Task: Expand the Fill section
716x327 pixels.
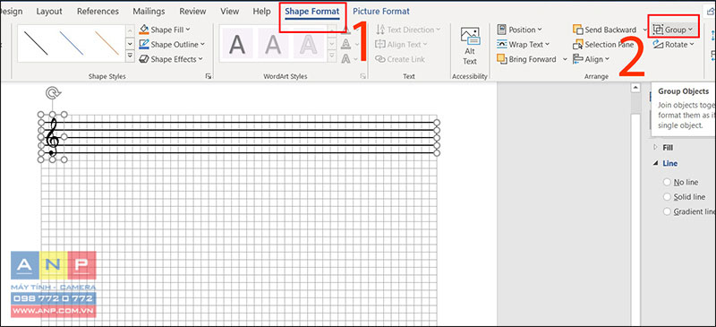Action: pos(656,148)
